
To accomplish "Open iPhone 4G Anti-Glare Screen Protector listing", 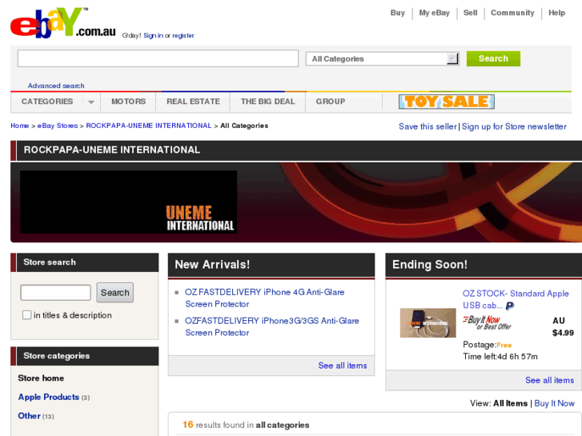I will pyautogui.click(x=265, y=298).
